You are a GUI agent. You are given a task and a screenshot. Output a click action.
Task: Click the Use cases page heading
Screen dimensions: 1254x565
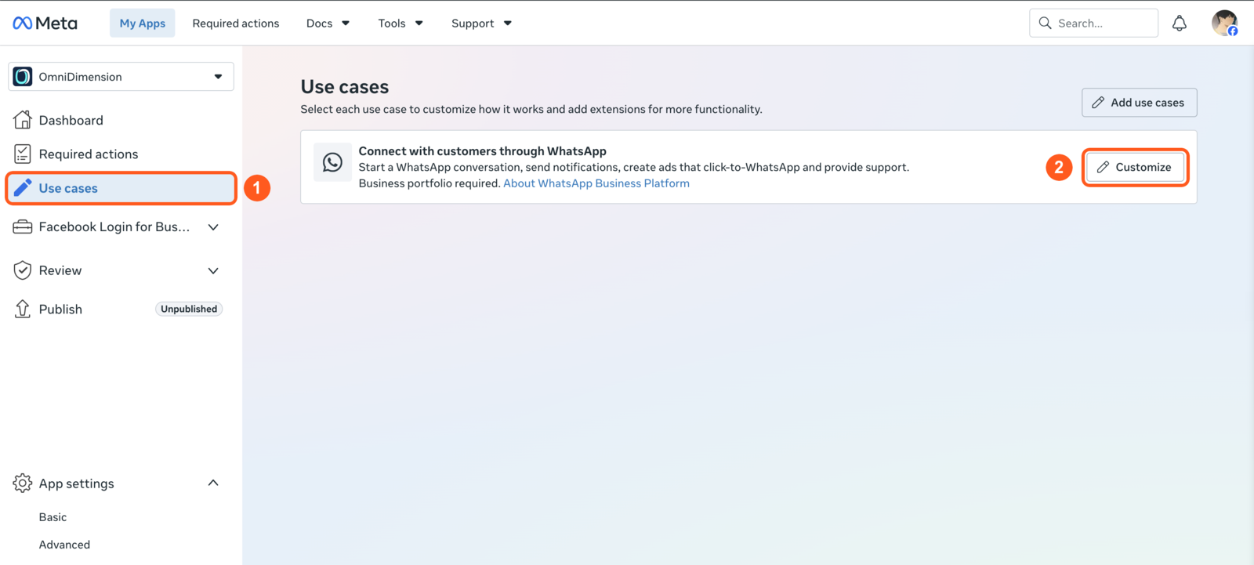[345, 87]
